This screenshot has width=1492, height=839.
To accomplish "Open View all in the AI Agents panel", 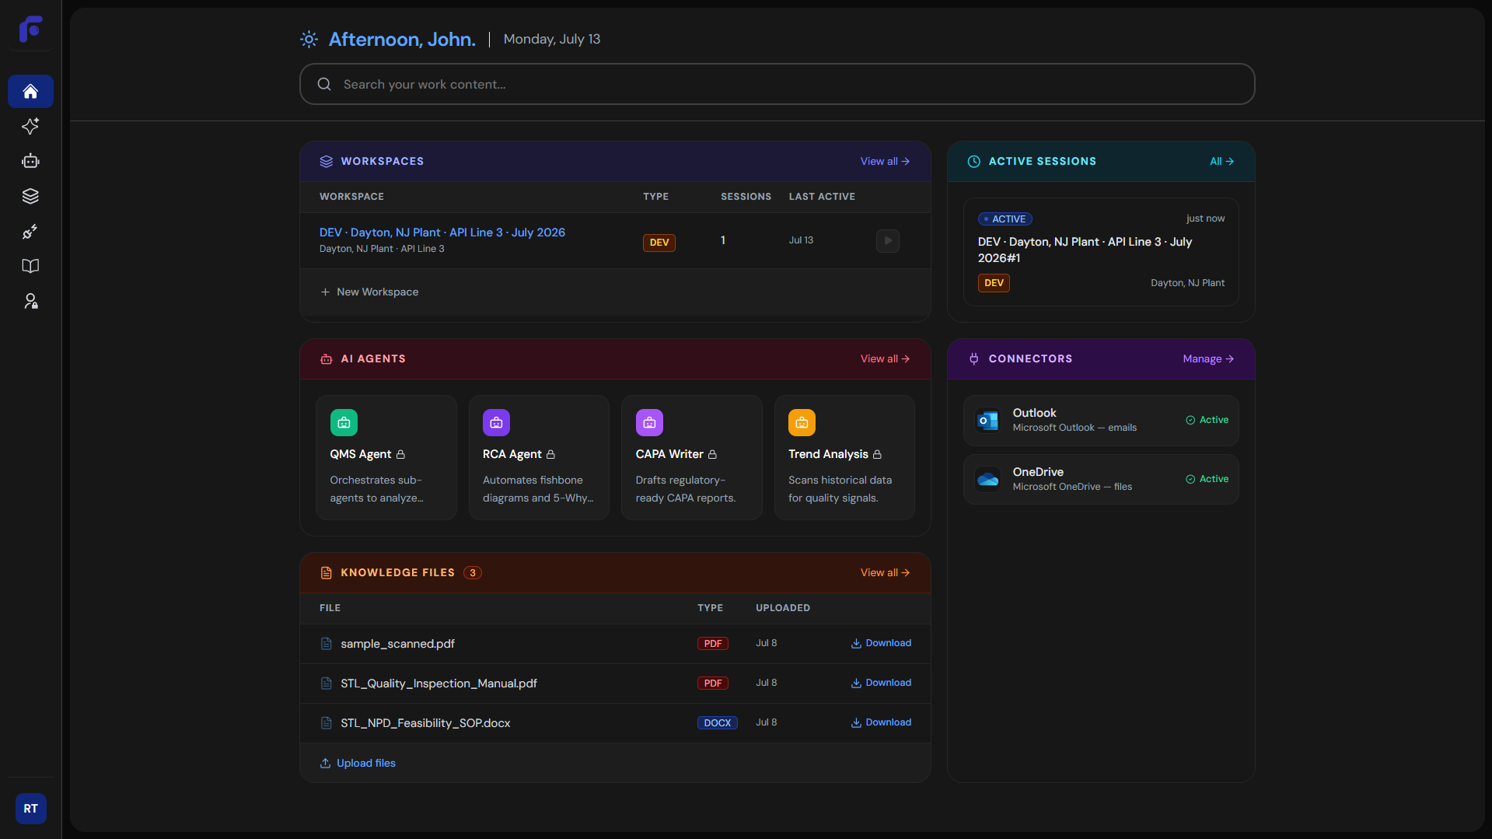I will [885, 359].
